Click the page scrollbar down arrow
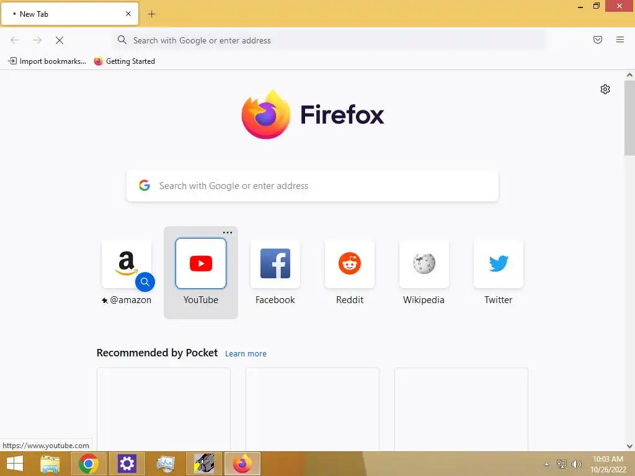 629,446
